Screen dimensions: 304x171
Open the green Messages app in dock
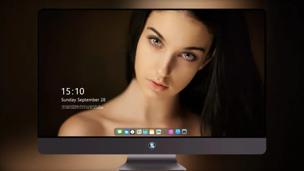(x=120, y=132)
